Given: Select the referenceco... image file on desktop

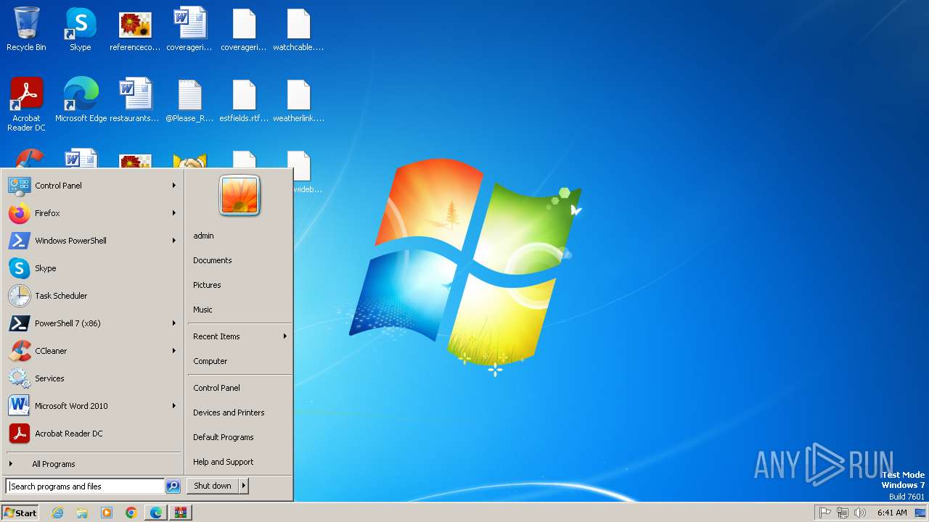Looking at the screenshot, I should pyautogui.click(x=135, y=30).
